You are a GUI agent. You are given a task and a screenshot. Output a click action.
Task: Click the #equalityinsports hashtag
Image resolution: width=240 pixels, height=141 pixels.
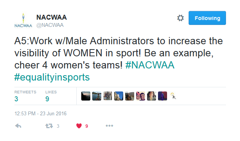click(x=52, y=77)
